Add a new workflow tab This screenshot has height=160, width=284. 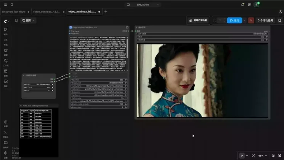point(106,11)
